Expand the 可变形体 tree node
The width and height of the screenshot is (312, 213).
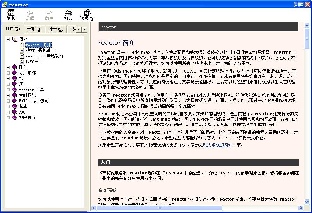8,73
